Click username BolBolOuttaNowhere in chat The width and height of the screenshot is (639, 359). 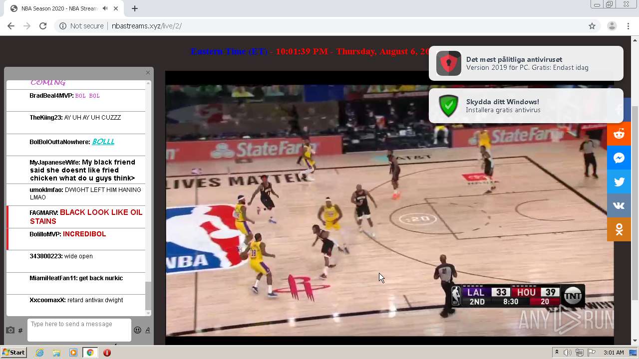[x=60, y=142]
